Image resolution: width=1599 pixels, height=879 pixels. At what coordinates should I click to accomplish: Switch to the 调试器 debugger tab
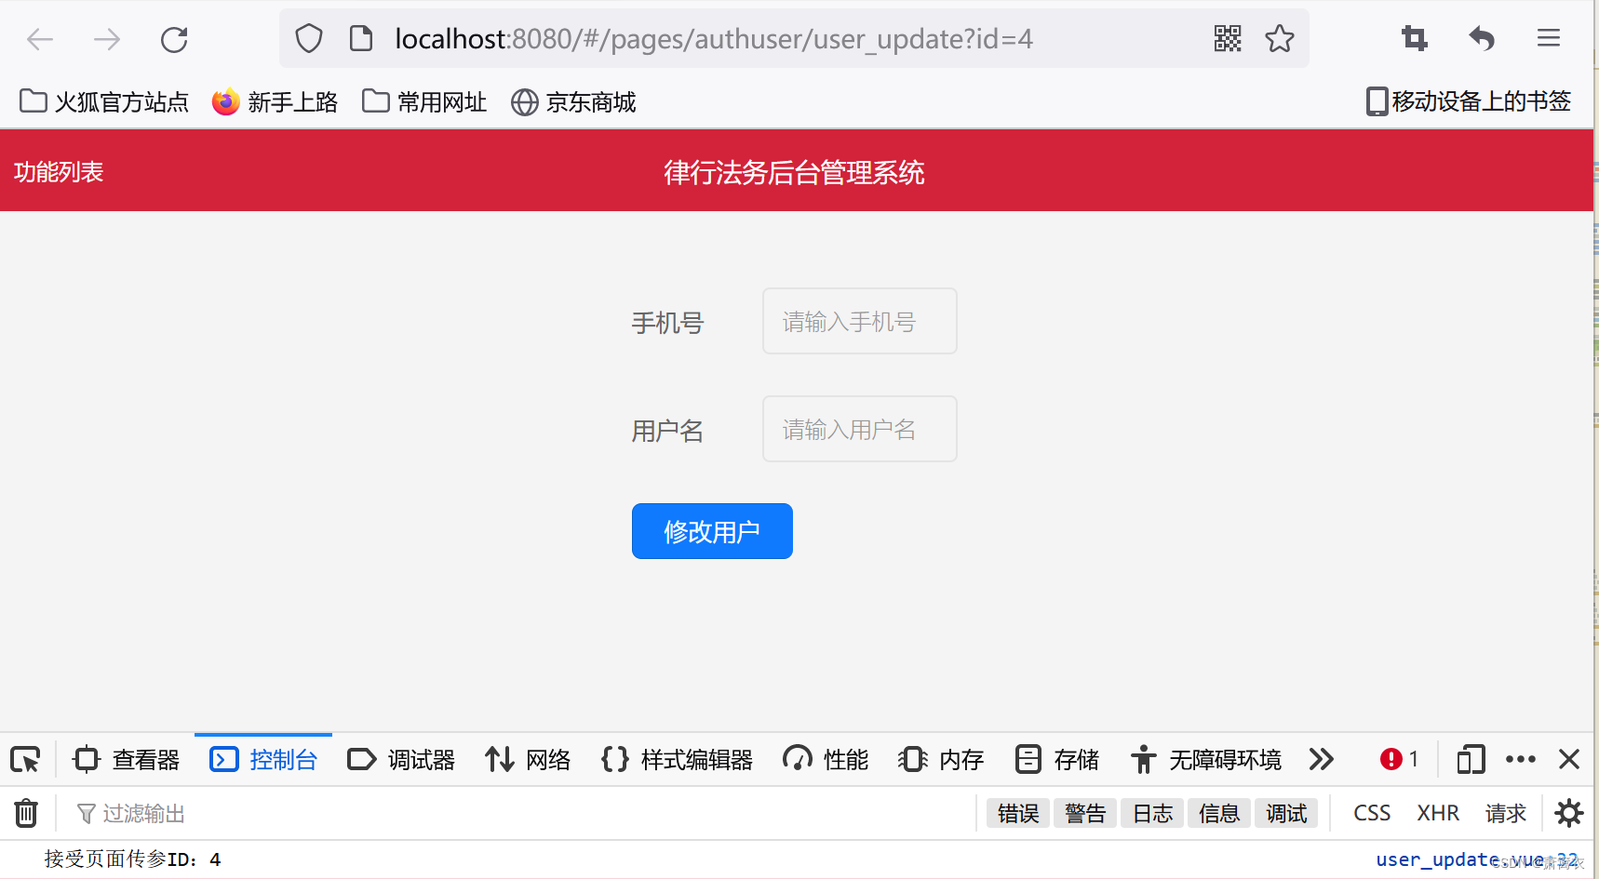tap(401, 760)
